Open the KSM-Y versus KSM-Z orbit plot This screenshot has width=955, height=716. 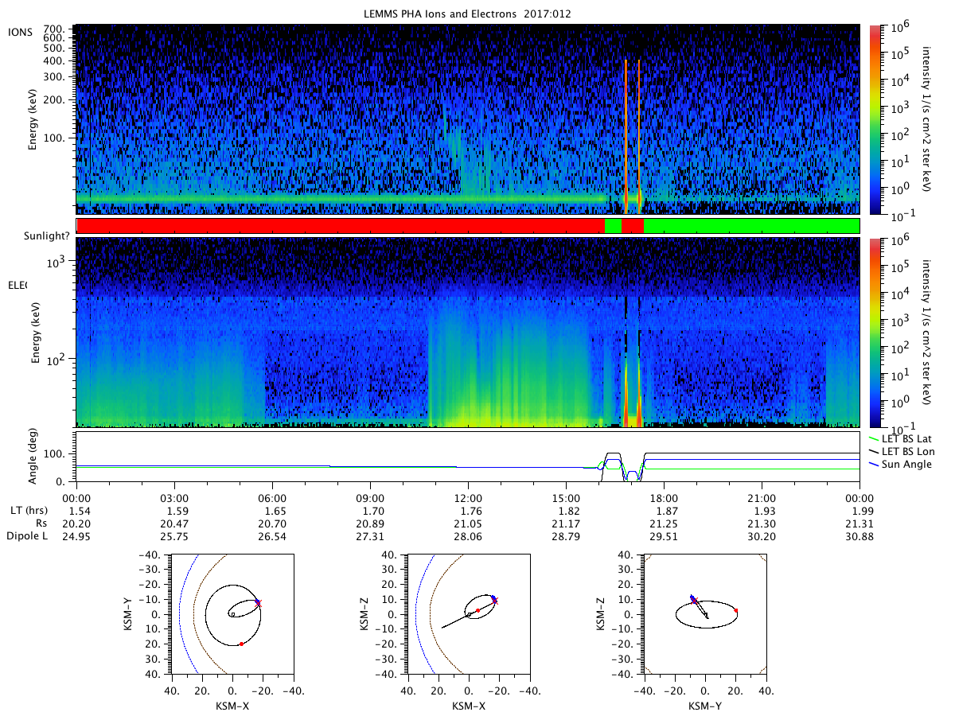coord(705,614)
